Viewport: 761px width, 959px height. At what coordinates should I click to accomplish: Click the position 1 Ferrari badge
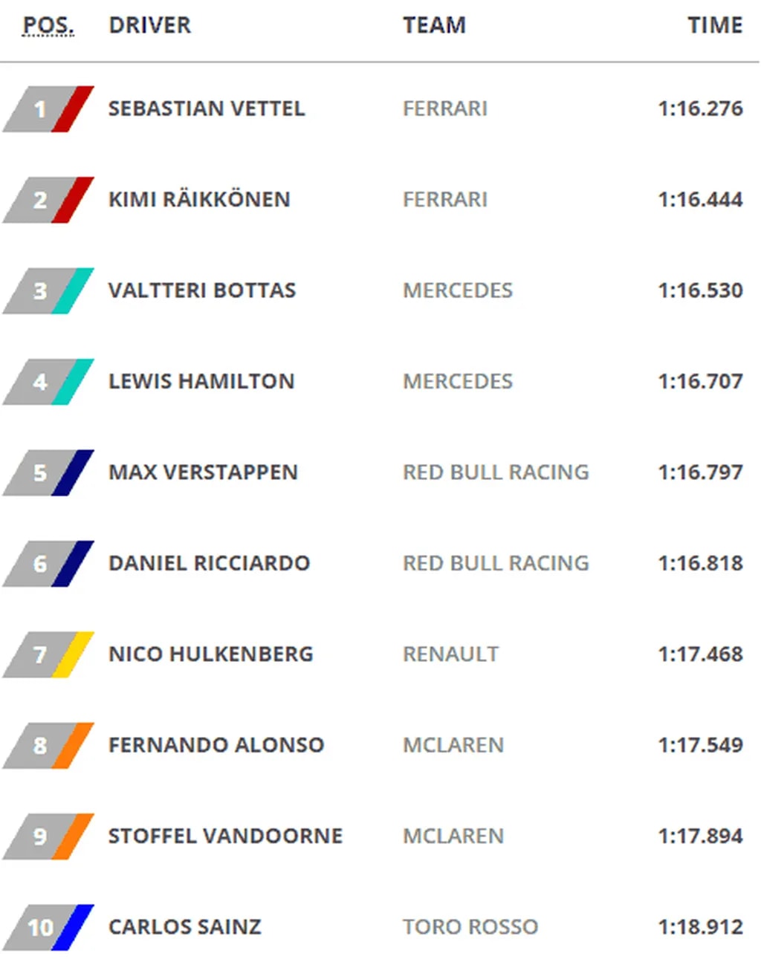49,109
